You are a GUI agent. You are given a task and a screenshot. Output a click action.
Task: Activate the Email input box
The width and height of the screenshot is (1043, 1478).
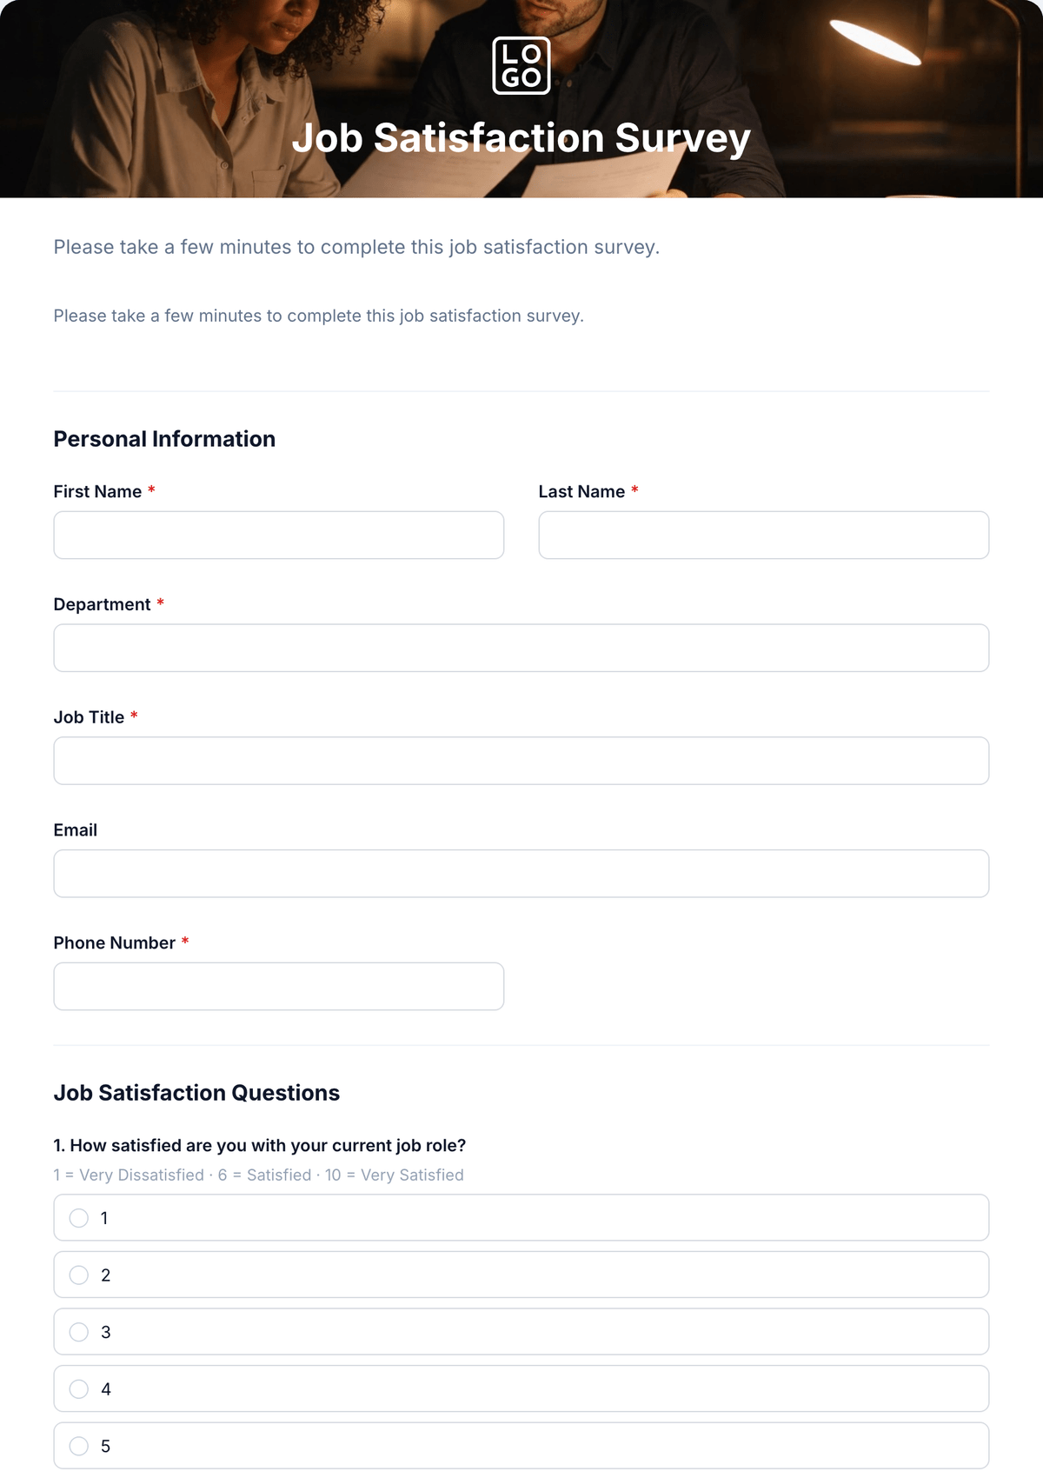[x=521, y=874]
